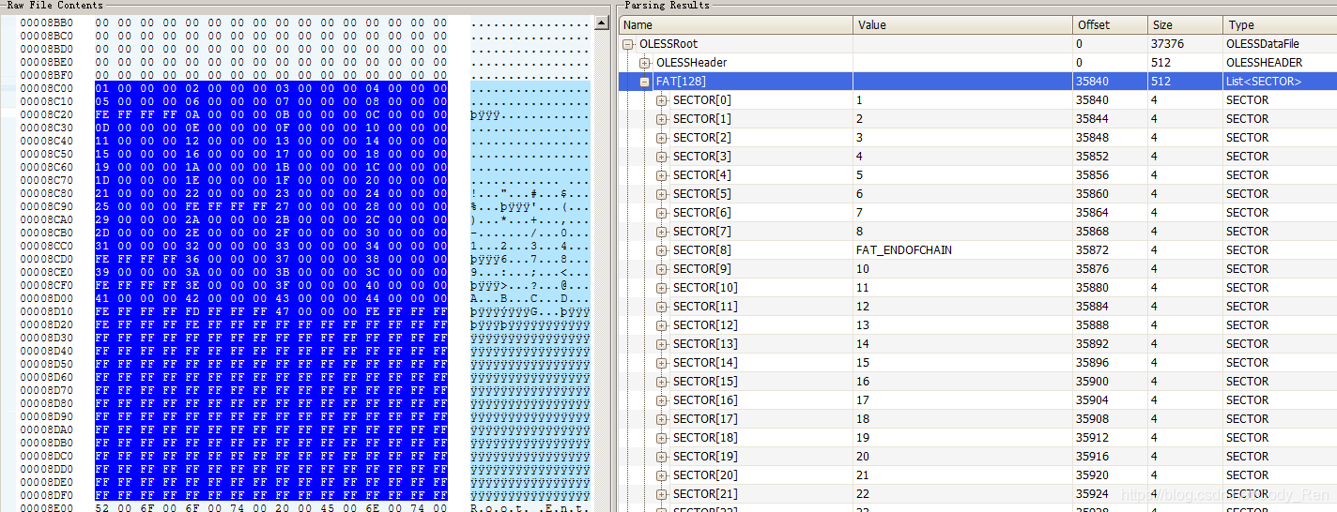Click hex address 00008CD0
The image size is (1337, 512).
click(47, 259)
